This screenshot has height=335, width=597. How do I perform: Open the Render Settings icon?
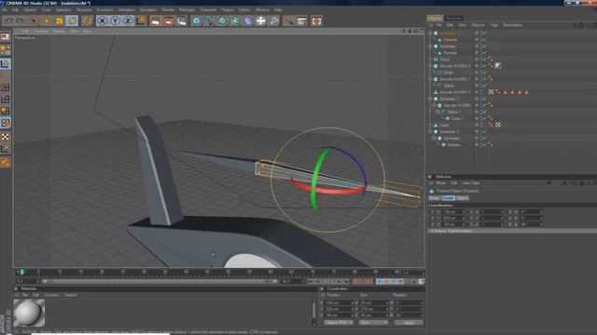(x=181, y=20)
